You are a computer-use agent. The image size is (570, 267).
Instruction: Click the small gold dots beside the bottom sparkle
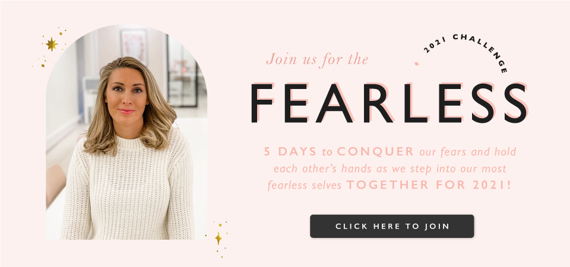(226, 234)
